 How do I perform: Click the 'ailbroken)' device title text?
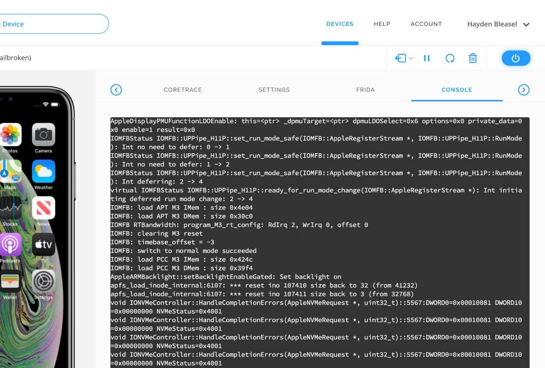click(x=16, y=57)
